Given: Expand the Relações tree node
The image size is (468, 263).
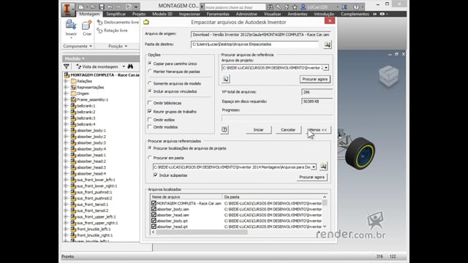Looking at the screenshot, I should tap(66, 81).
